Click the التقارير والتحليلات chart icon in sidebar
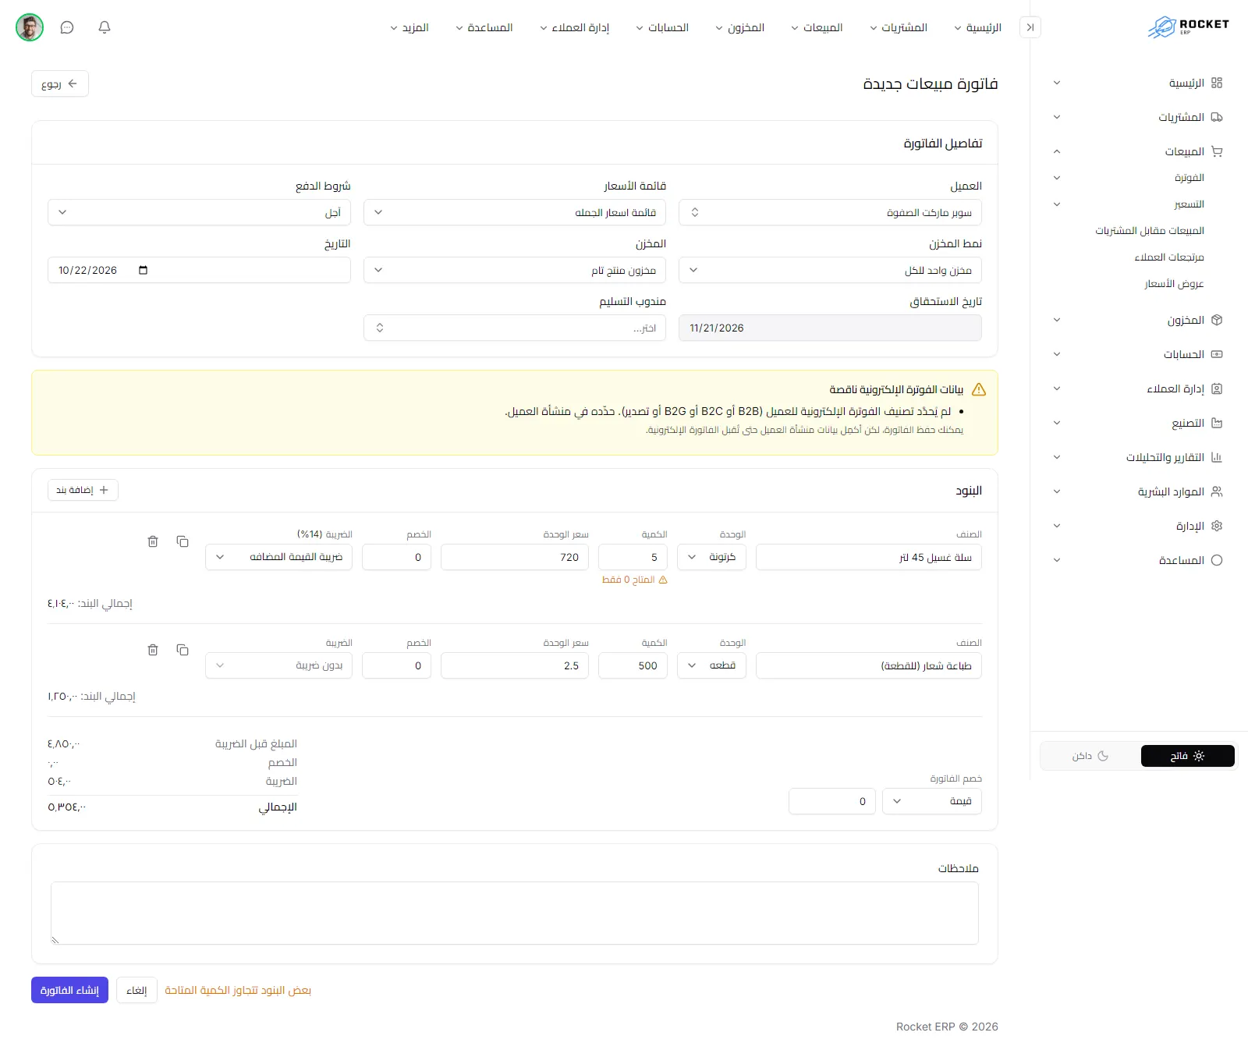This screenshot has width=1248, height=1050. click(x=1217, y=457)
